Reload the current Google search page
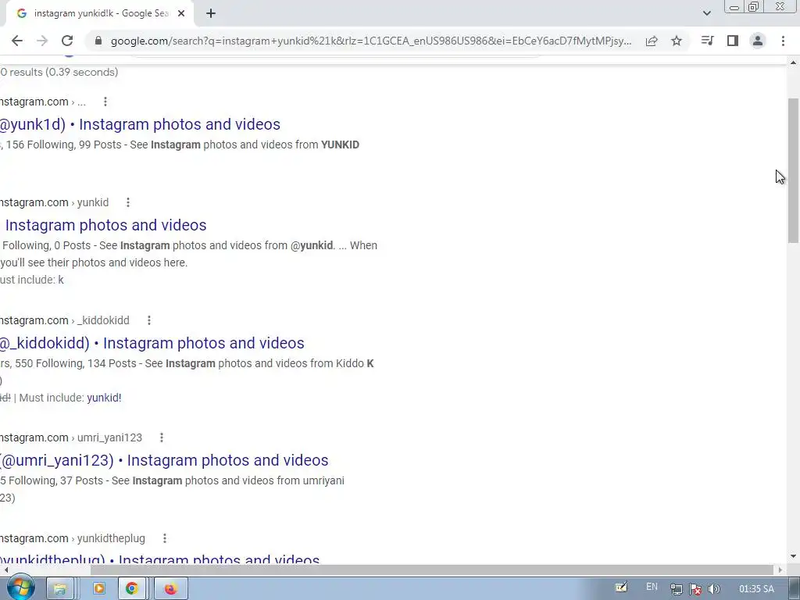800x600 pixels. tap(67, 41)
